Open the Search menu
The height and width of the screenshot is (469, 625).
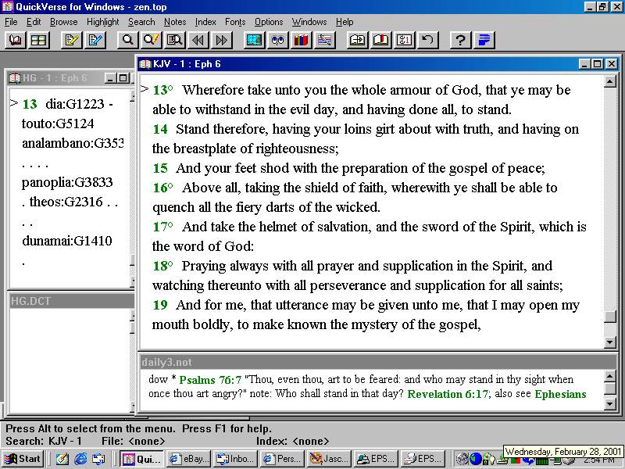click(x=141, y=22)
